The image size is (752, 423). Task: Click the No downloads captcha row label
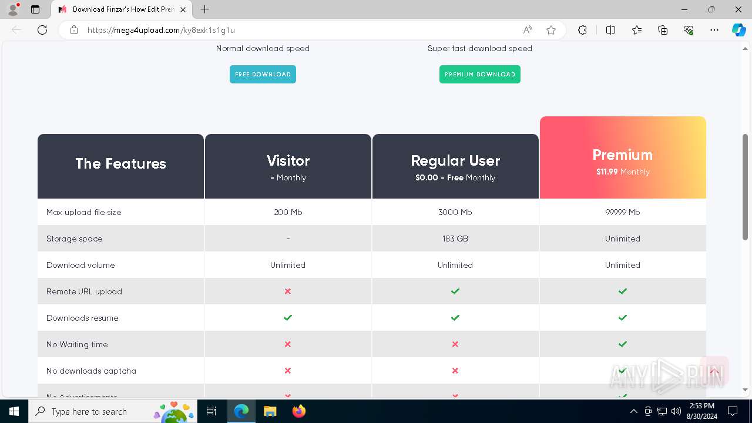(91, 371)
